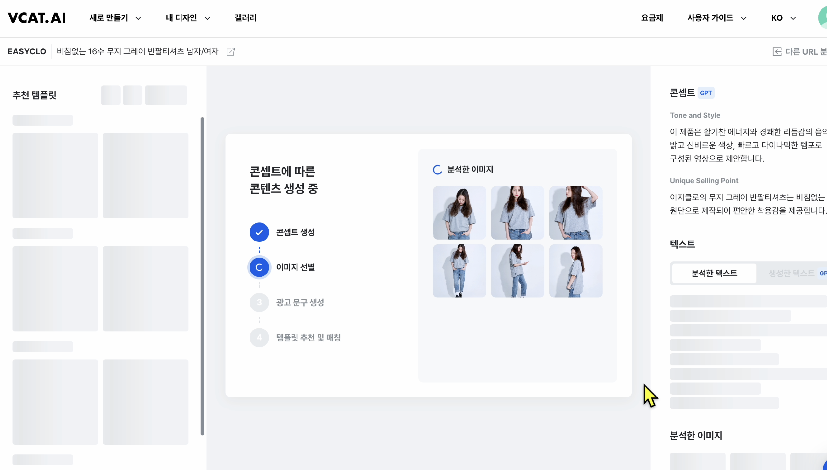Click the EASYCLO brand name
827x470 pixels.
(x=27, y=51)
